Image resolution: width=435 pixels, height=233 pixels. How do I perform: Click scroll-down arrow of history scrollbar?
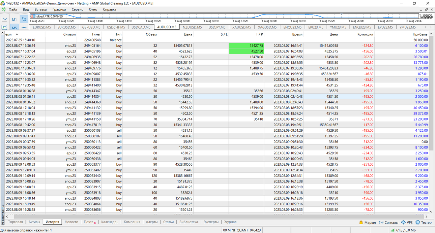coord(431,211)
